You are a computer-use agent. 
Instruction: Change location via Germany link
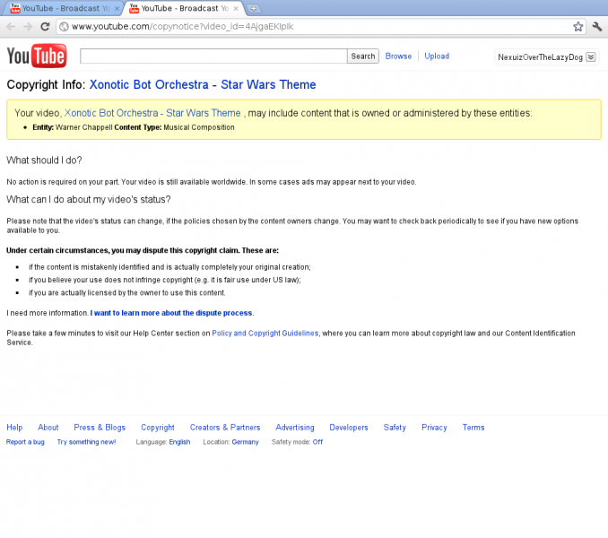coord(245,442)
